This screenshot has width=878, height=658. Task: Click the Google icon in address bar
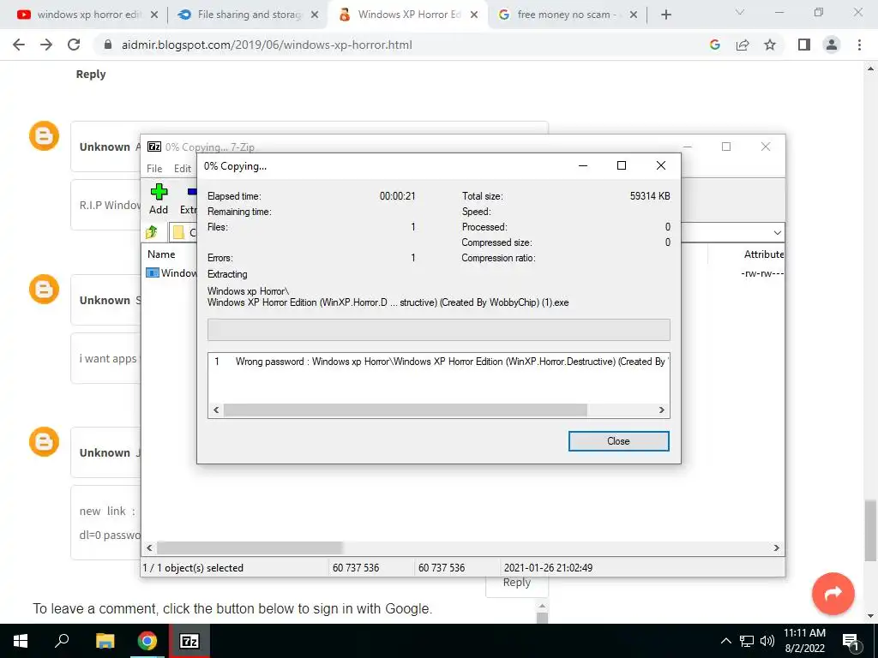tap(714, 45)
